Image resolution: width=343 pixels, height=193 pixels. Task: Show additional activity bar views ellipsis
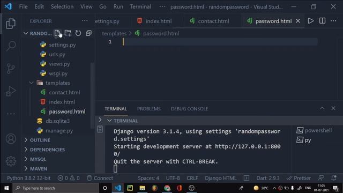tap(11, 114)
